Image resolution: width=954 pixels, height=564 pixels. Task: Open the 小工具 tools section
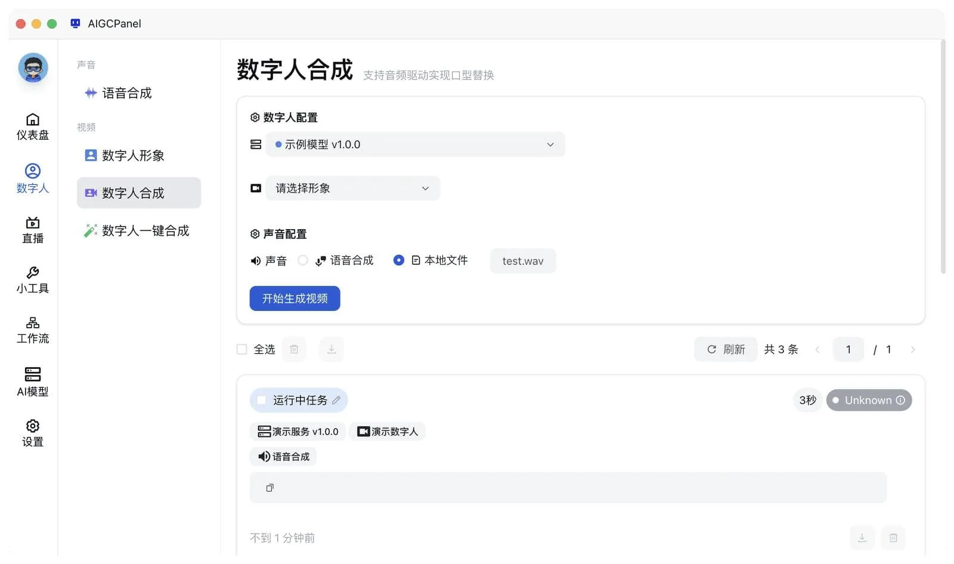(33, 281)
